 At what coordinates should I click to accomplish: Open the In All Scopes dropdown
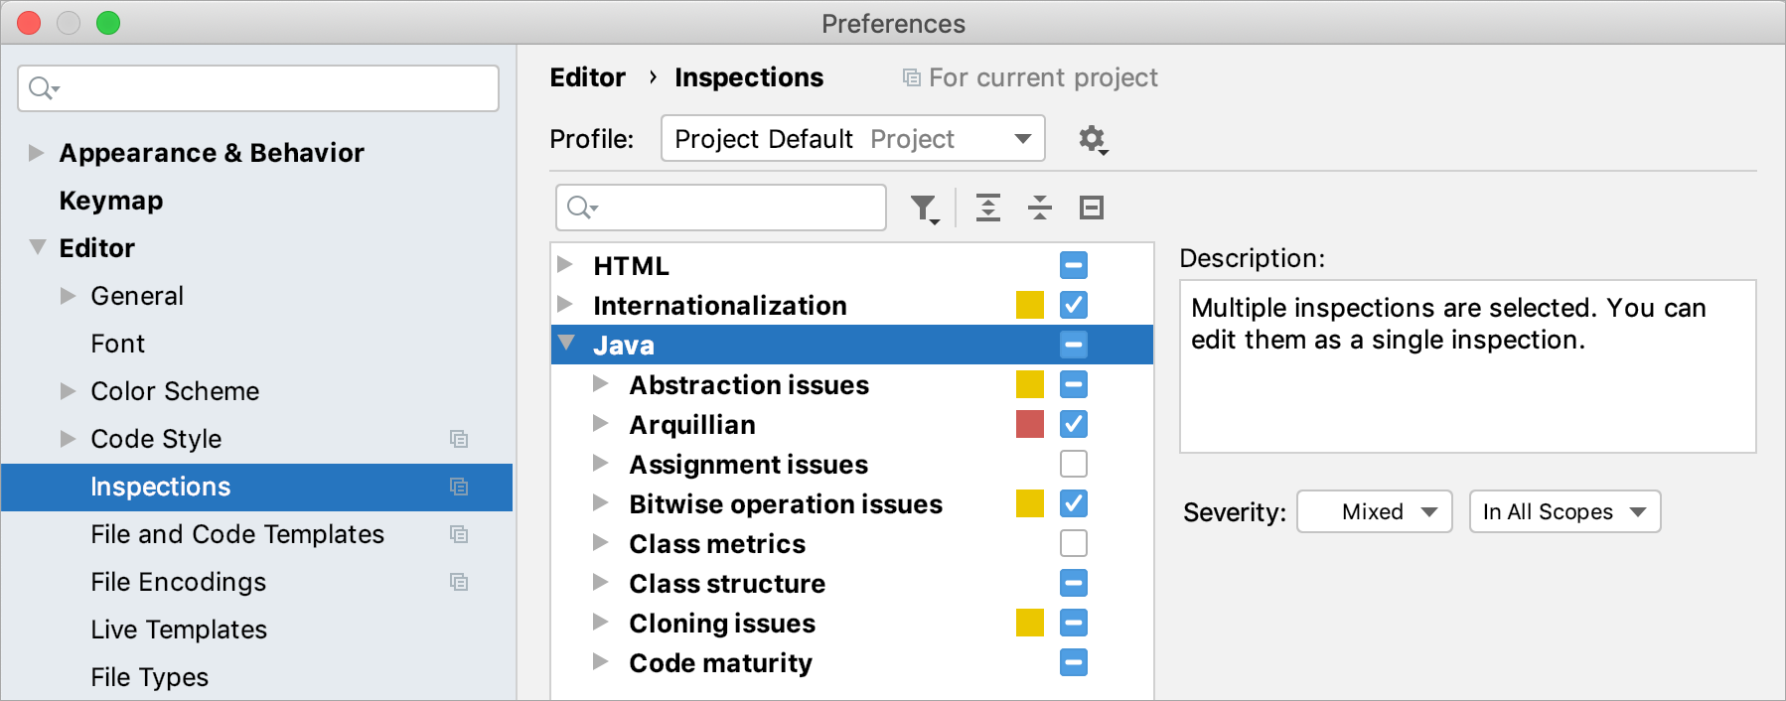tap(1564, 511)
